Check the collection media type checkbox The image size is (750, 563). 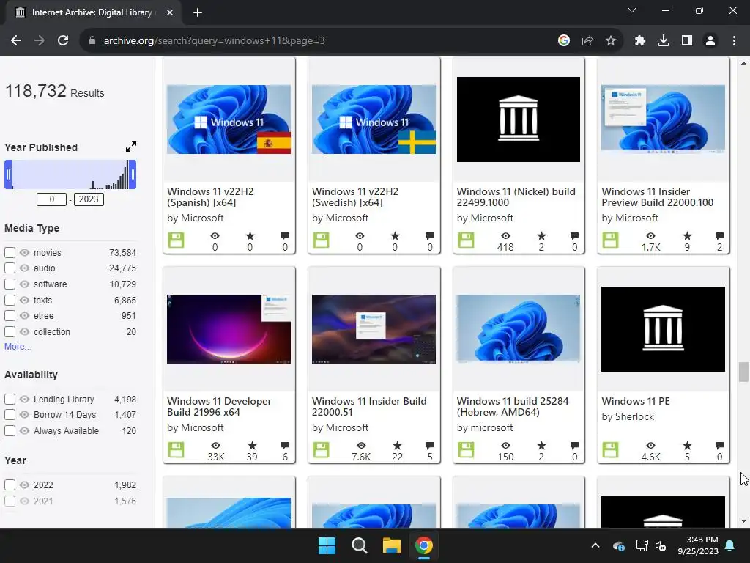click(x=10, y=332)
